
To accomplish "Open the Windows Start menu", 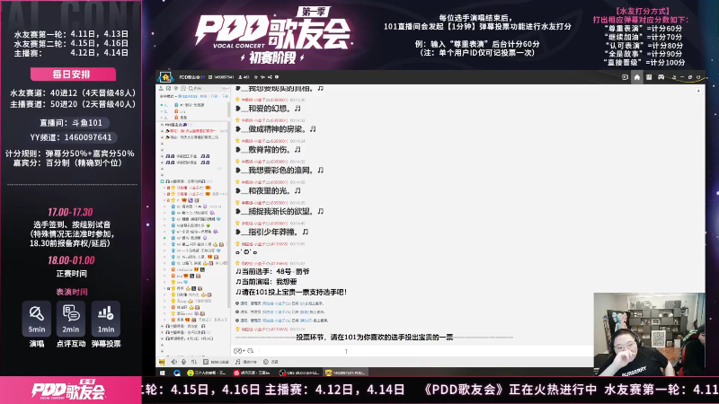I will pyautogui.click(x=163, y=373).
